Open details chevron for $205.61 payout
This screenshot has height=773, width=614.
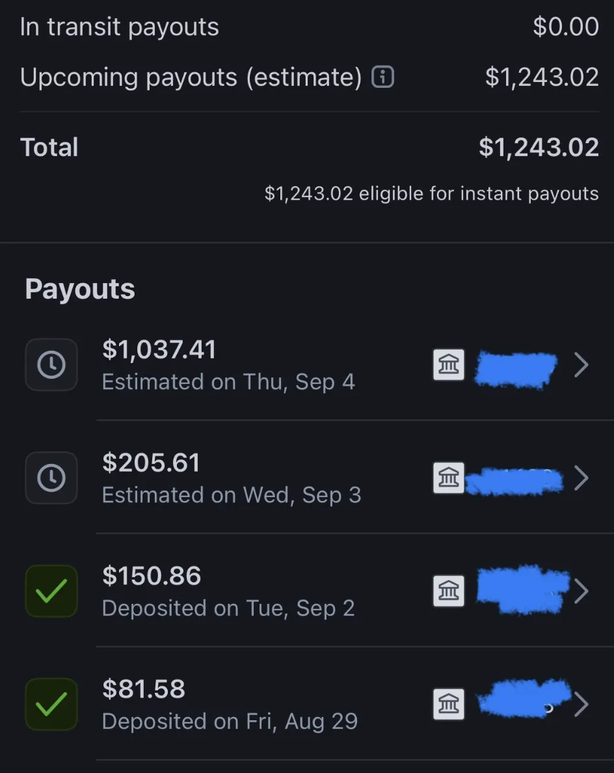pyautogui.click(x=581, y=478)
